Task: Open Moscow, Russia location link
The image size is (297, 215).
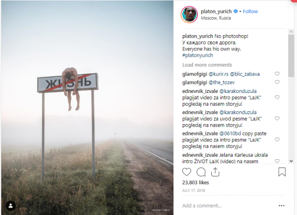Action: (216, 18)
